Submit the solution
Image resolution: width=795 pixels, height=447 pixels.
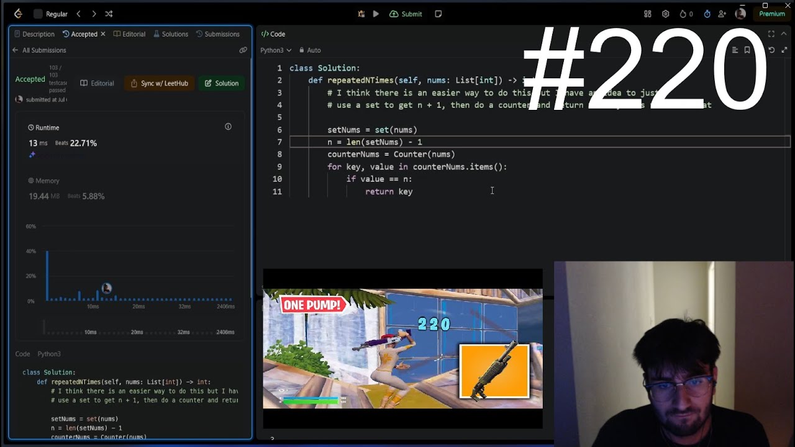click(x=406, y=14)
